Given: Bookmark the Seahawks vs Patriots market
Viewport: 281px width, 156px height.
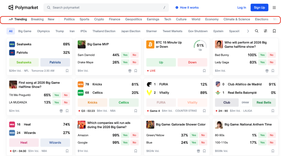Looking at the screenshot, I should pos(67,71).
